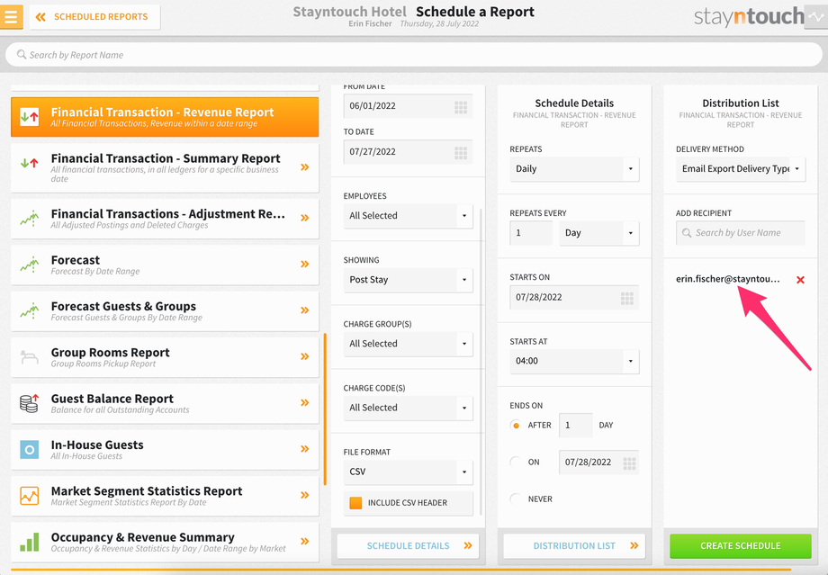Viewport: 828px width, 575px height.
Task: Open Financial Transactions - Adjustment Report
Action: pos(165,218)
